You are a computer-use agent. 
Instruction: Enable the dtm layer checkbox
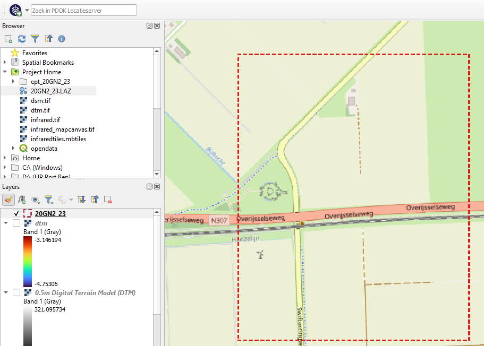point(16,223)
